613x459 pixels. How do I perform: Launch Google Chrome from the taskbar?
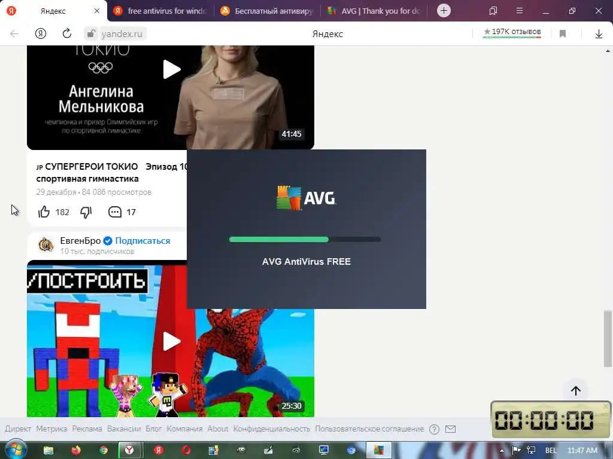pos(103,451)
